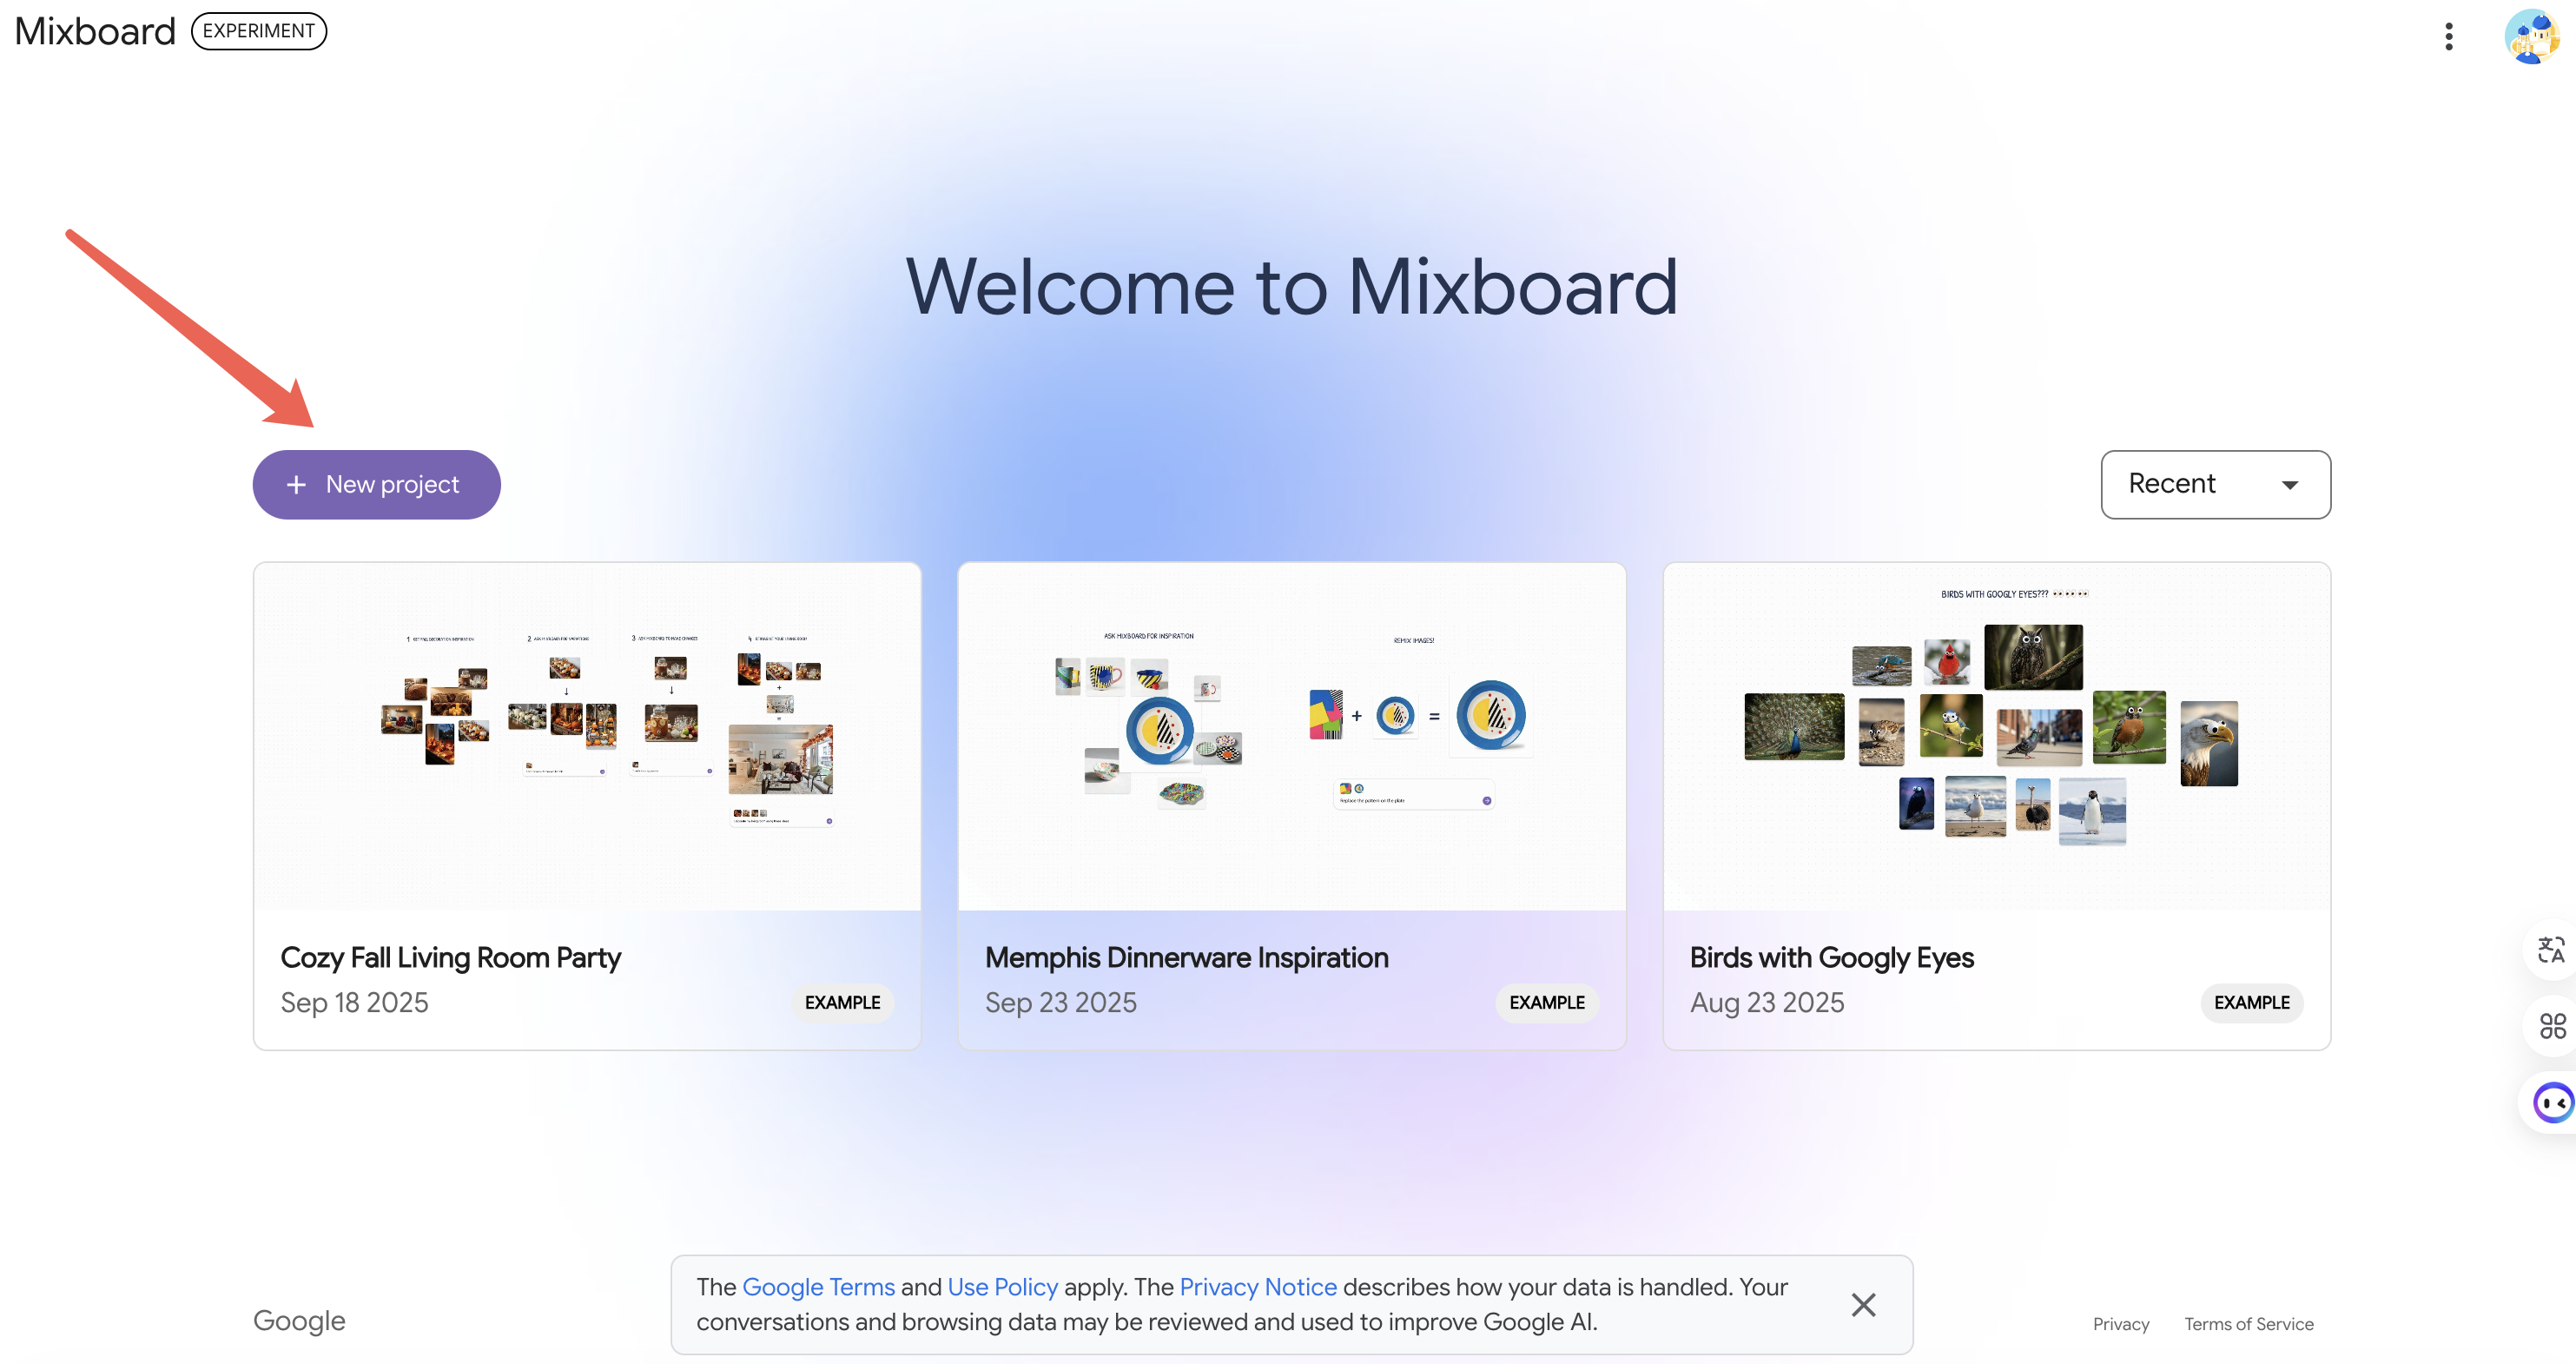Dismiss the terms notice banner

tap(1863, 1304)
